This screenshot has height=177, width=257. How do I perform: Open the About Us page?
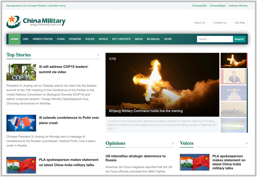click(x=200, y=23)
